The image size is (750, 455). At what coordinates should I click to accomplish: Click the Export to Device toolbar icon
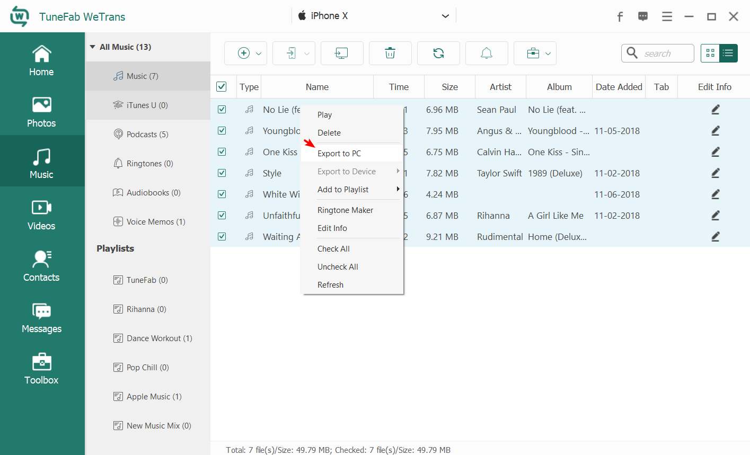(292, 53)
